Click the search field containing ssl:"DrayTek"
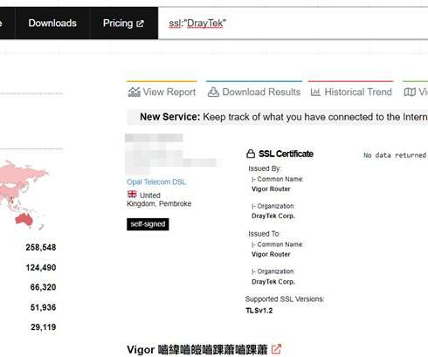This screenshot has width=428, height=357. pos(293,23)
